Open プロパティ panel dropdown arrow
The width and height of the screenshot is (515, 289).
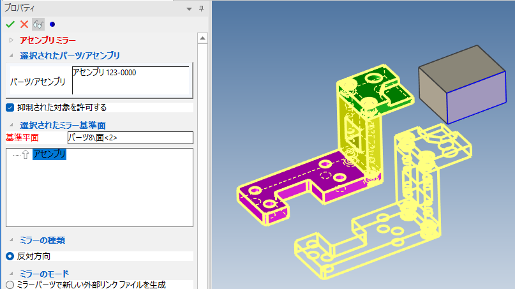pyautogui.click(x=189, y=9)
